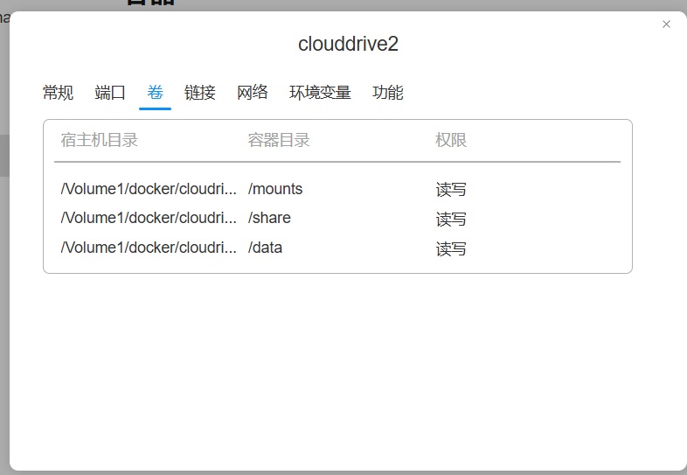This screenshot has height=475, width=687.
Task: Click the clouddrive2 dialog title
Action: 348,44
